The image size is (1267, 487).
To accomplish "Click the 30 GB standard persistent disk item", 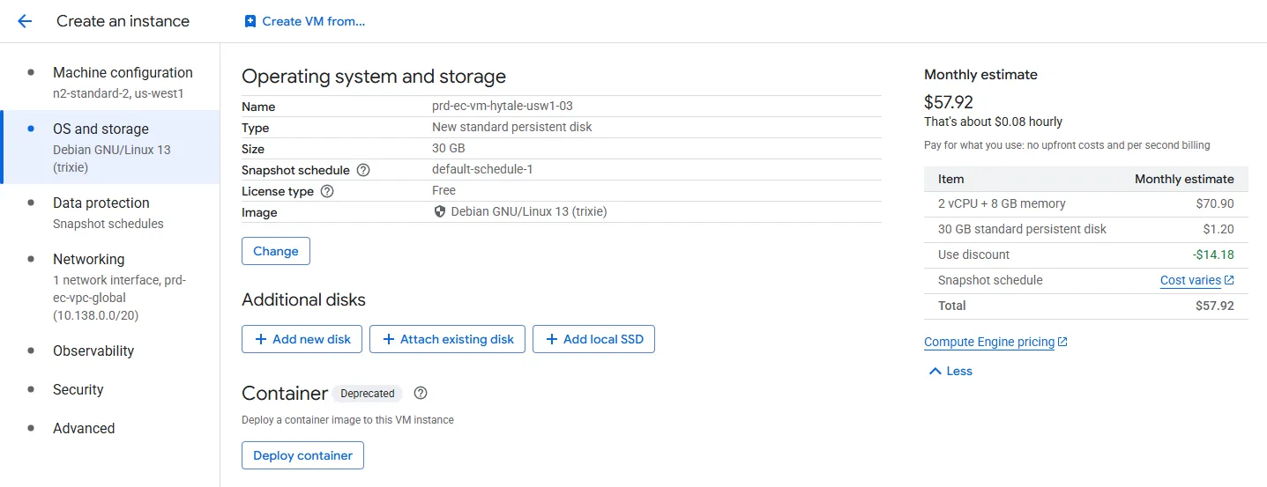I will point(1022,229).
